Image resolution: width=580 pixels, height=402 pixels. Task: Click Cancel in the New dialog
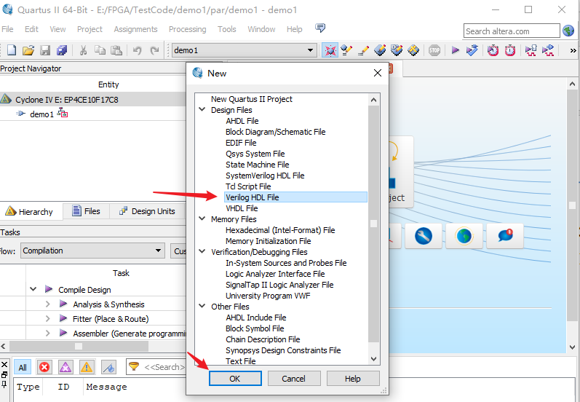[294, 378]
